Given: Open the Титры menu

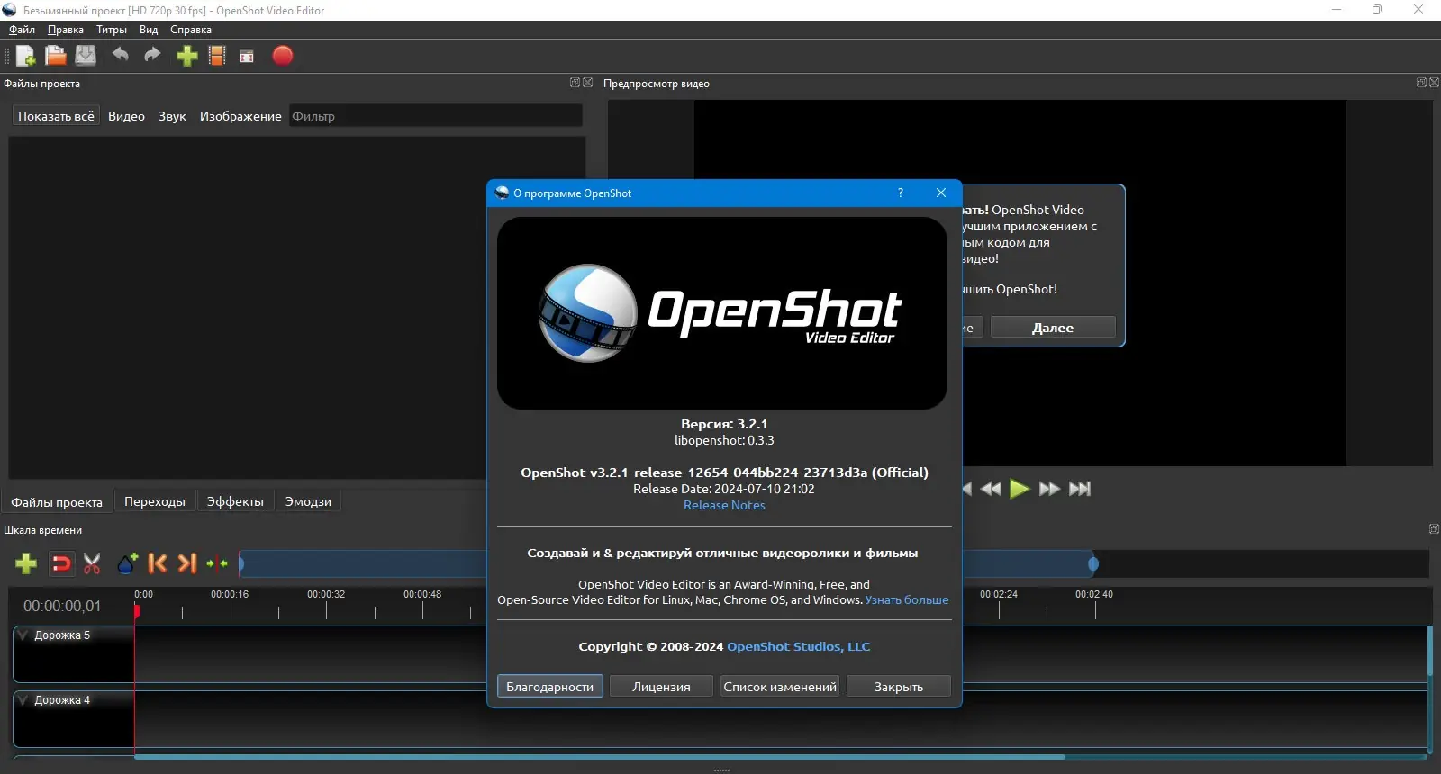Looking at the screenshot, I should (112, 30).
